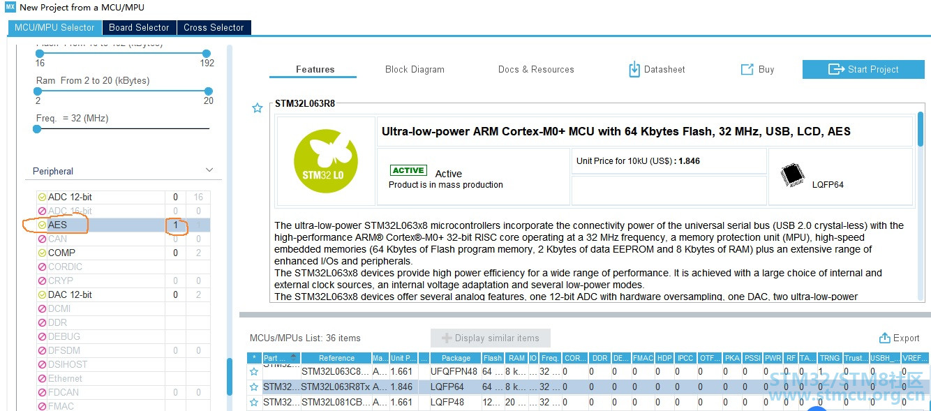Favorite the STM32L063R8 MCU with the star icon
931x411 pixels.
pos(258,107)
